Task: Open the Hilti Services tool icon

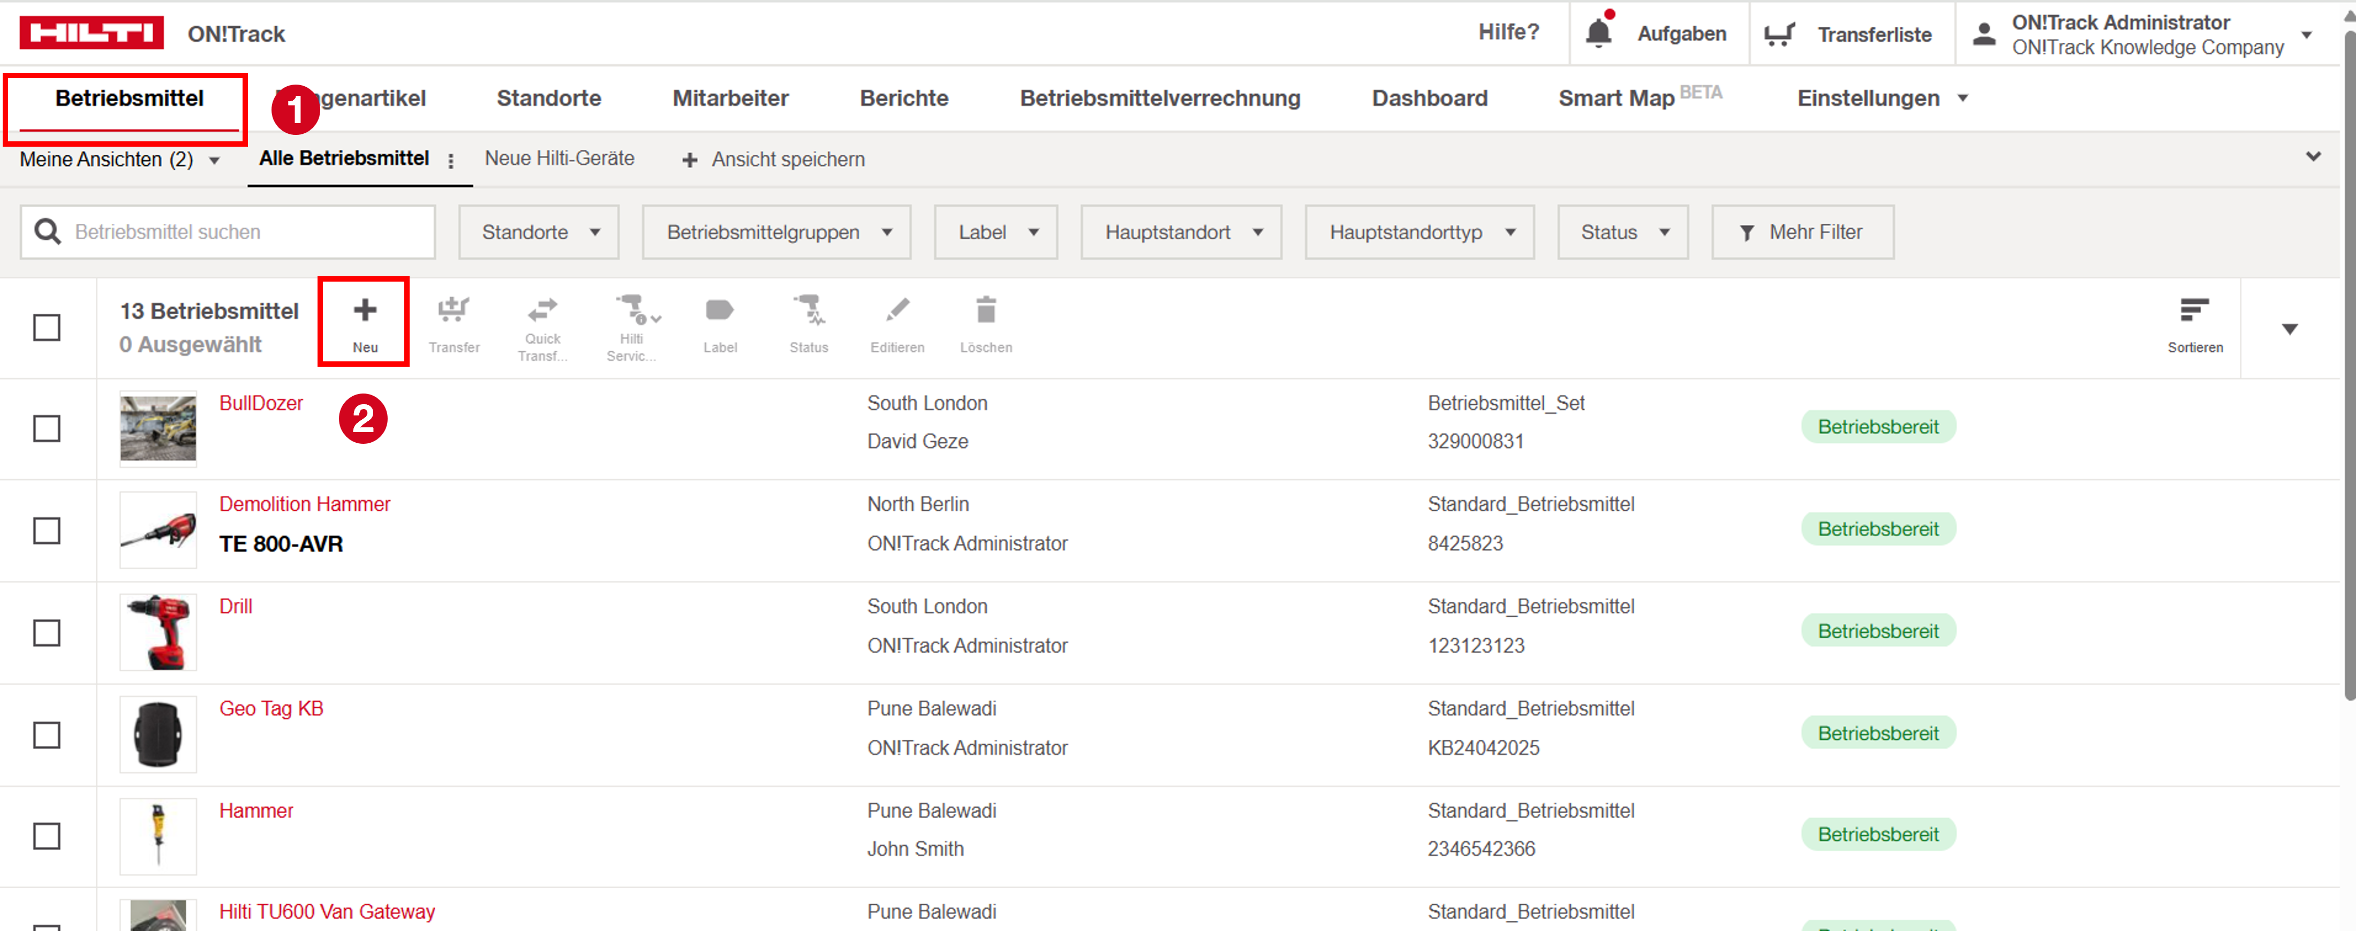Action: pos(632,310)
